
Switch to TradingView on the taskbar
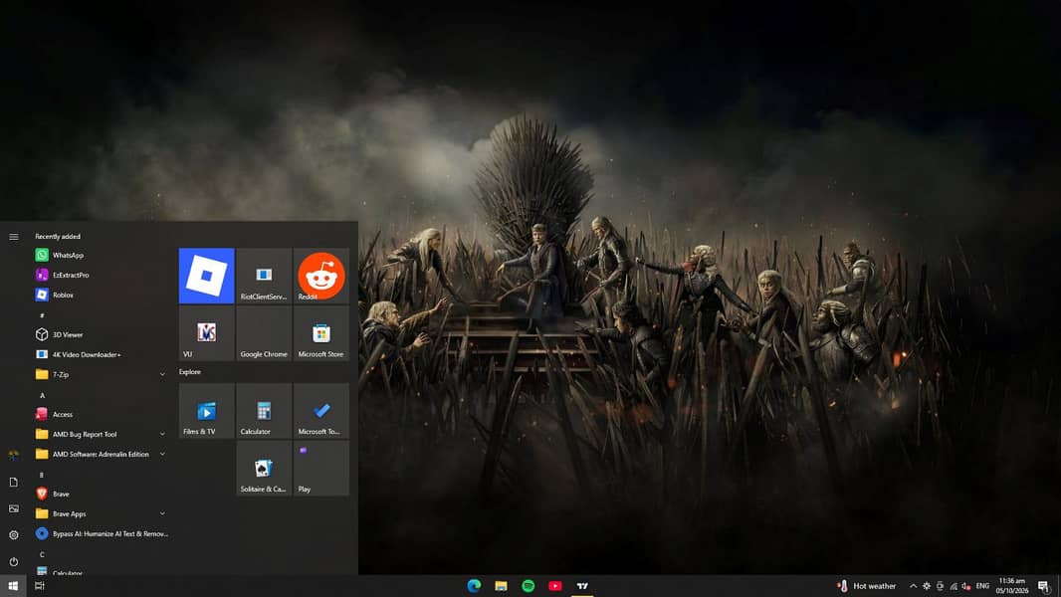click(x=582, y=586)
